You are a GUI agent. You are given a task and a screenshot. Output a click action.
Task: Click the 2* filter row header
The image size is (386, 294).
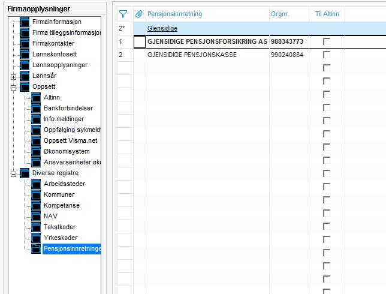click(x=125, y=28)
